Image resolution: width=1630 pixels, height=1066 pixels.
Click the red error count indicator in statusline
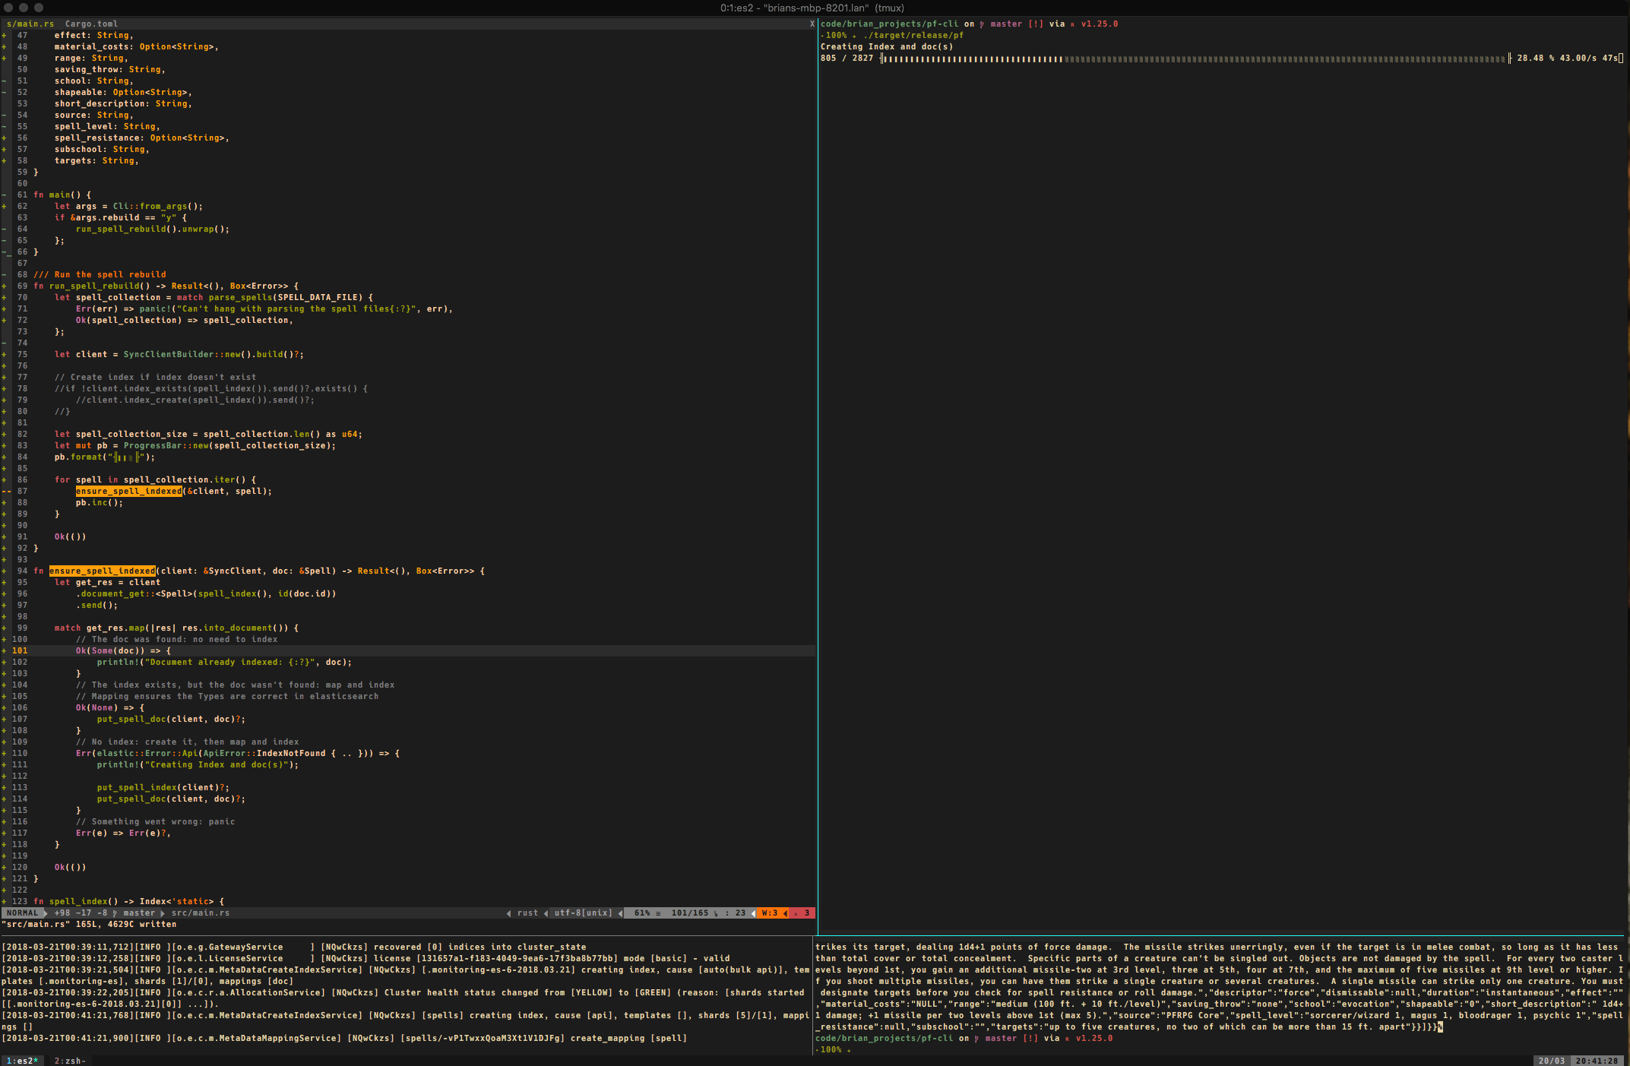803,913
